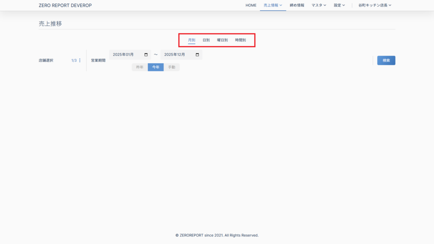Click the 2025年01月 start date field
The height and width of the screenshot is (244, 434).
[125, 55]
